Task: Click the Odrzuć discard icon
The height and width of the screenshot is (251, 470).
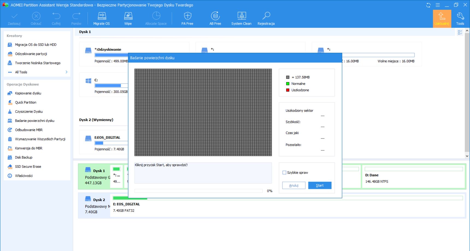Action: pyautogui.click(x=36, y=16)
